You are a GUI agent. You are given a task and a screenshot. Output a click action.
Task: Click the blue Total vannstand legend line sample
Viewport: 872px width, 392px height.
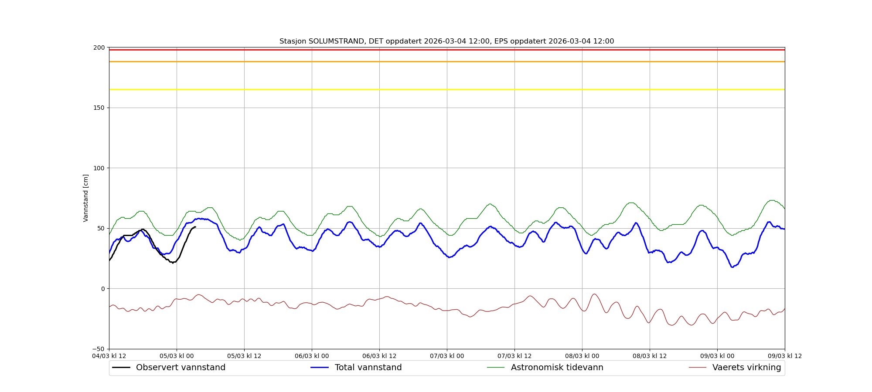coord(319,368)
